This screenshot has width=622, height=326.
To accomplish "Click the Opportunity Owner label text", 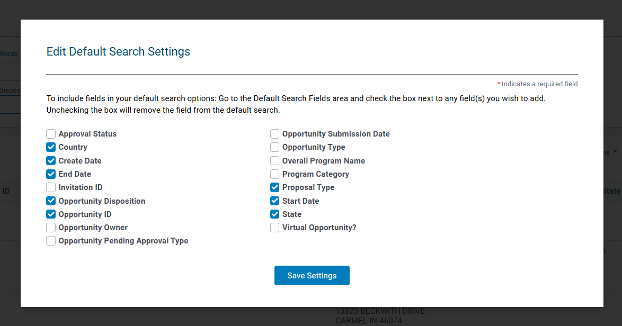I will [93, 228].
